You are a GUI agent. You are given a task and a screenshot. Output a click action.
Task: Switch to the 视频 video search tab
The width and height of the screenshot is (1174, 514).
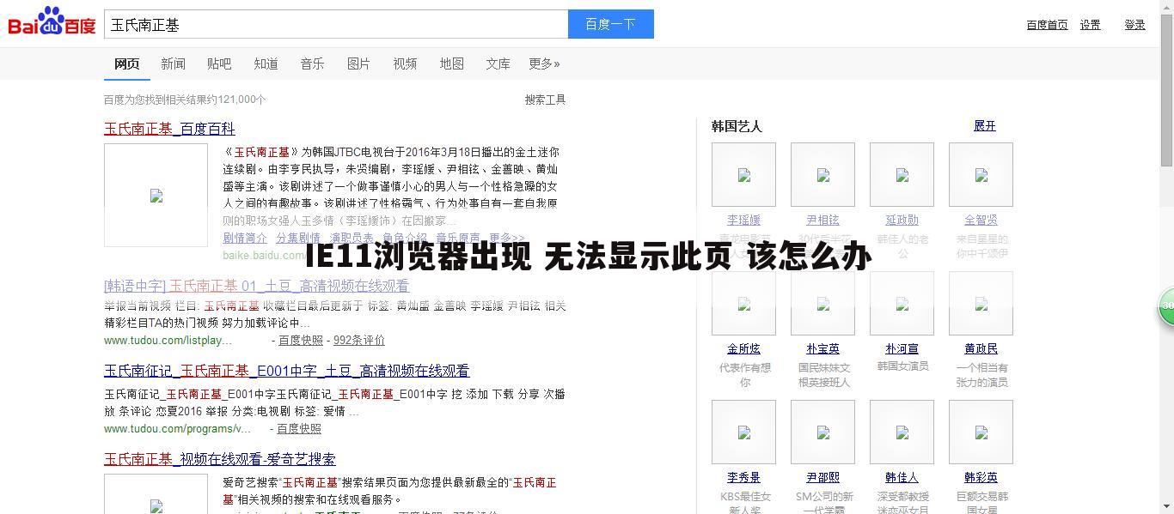(405, 63)
